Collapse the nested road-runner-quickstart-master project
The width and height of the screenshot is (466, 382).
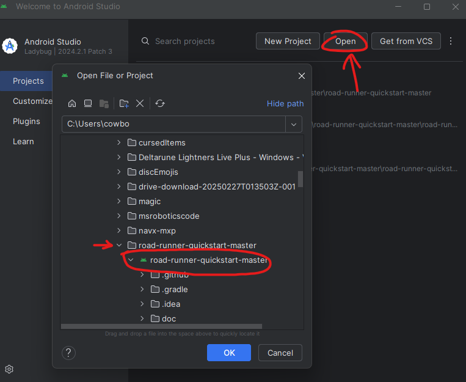click(x=131, y=260)
